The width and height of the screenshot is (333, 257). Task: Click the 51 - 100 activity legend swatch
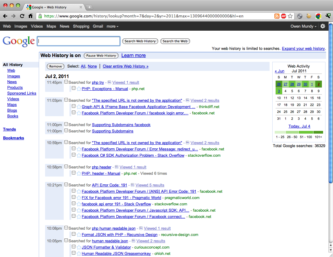(x=306, y=132)
